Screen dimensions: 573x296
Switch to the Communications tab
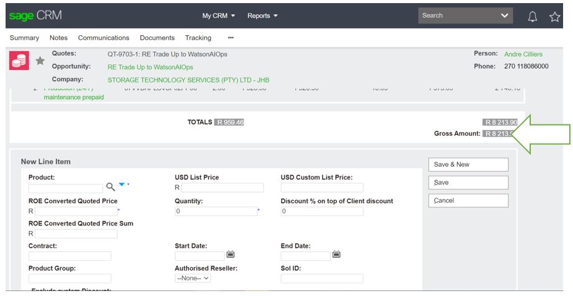tap(104, 38)
